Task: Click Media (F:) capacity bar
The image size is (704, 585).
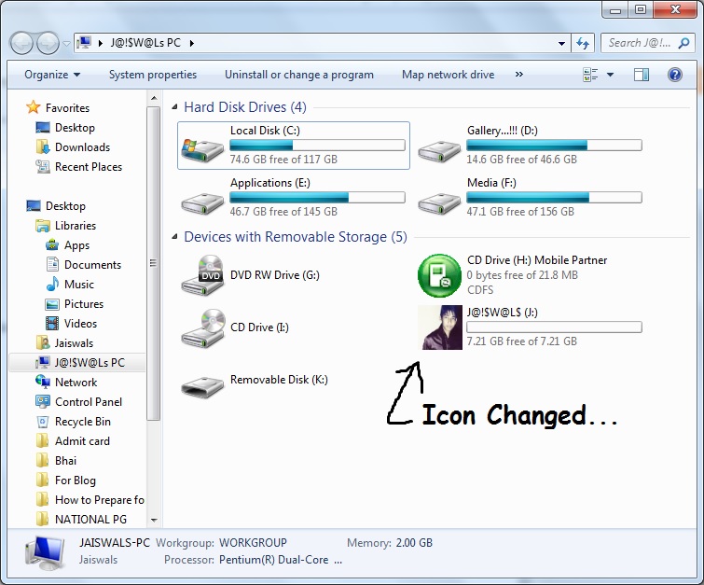Action: 554,197
